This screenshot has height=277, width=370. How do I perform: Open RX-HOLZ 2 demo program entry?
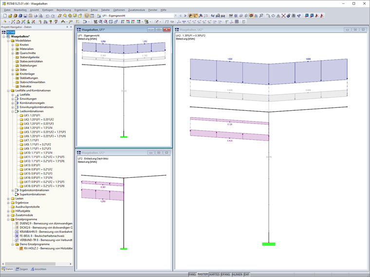[x=48, y=248]
